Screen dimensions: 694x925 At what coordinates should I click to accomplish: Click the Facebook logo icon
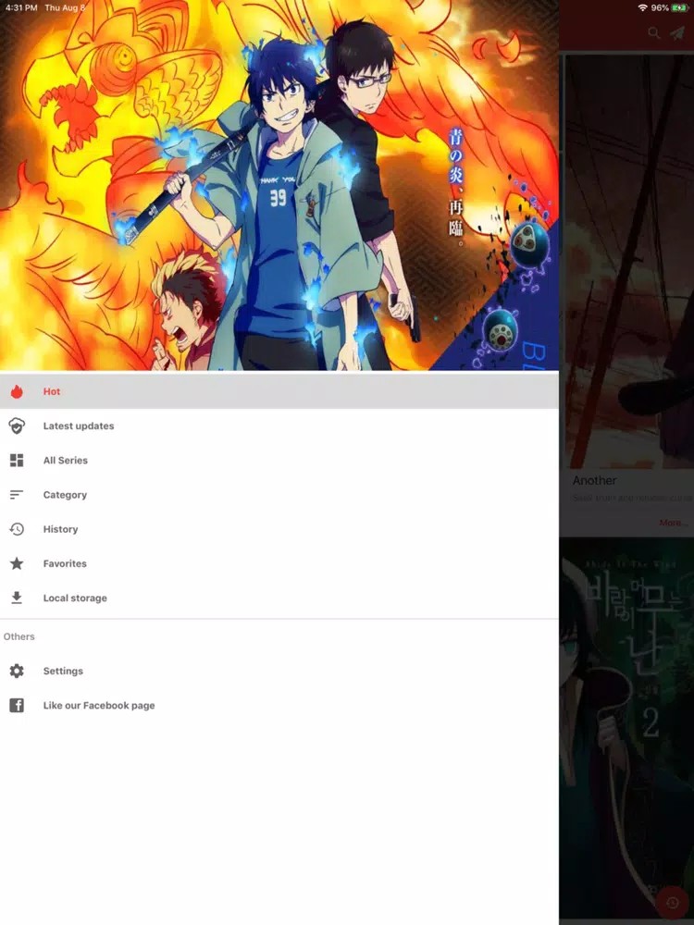tap(17, 705)
